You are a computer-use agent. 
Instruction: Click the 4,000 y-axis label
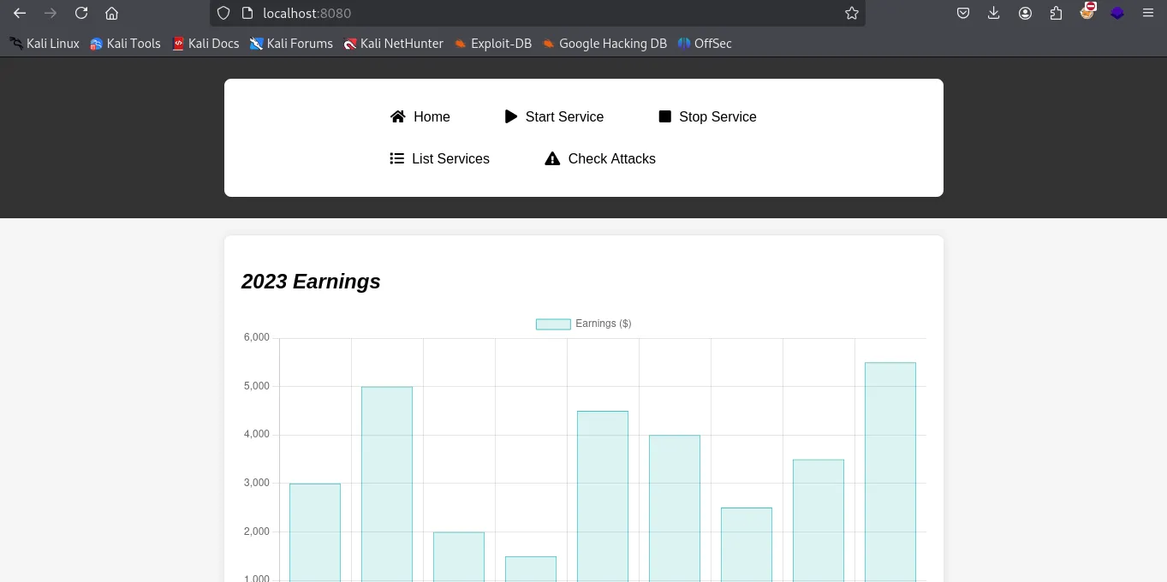[256, 435]
